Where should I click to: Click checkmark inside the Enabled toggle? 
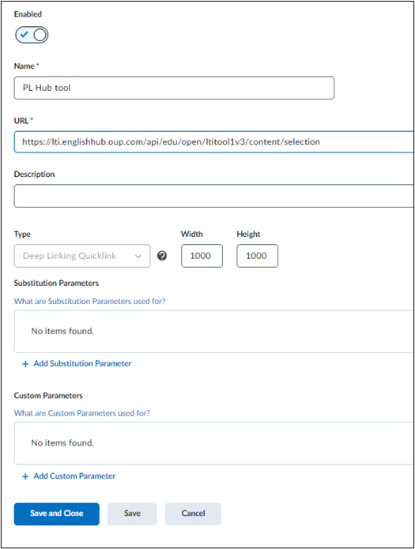pos(24,35)
